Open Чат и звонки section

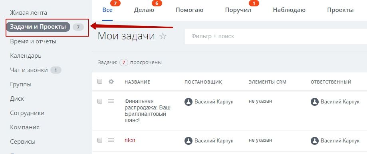[29, 70]
